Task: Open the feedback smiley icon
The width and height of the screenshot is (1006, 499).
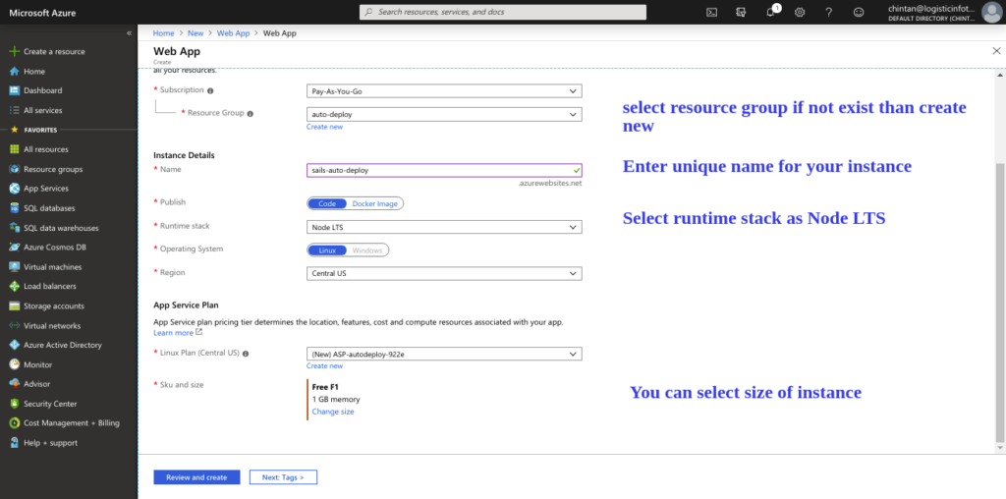Action: [859, 12]
